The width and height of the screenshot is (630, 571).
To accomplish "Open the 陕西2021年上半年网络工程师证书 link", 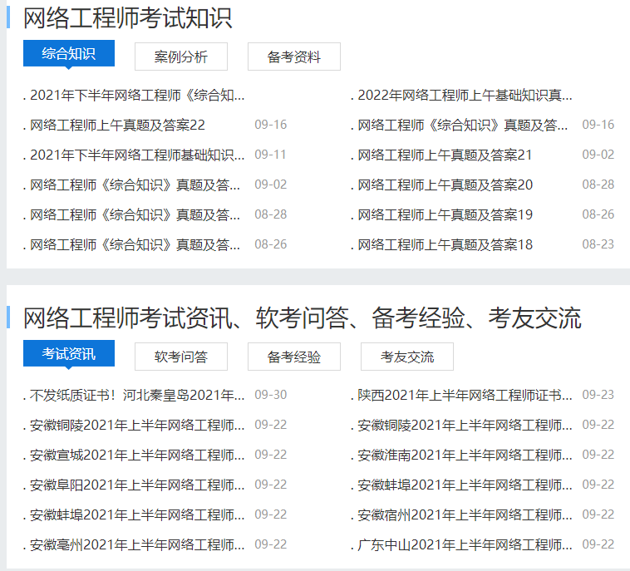I will (x=465, y=395).
